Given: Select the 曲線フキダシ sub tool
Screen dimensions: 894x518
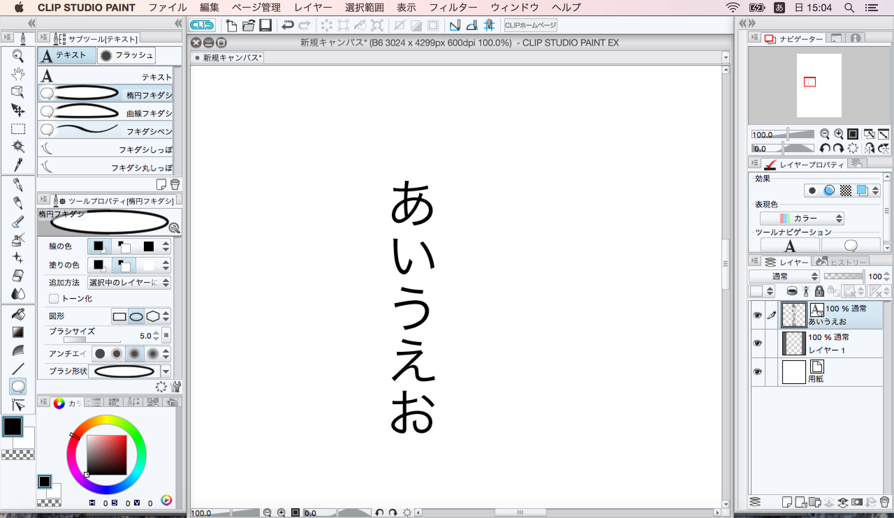Looking at the screenshot, I should [105, 112].
